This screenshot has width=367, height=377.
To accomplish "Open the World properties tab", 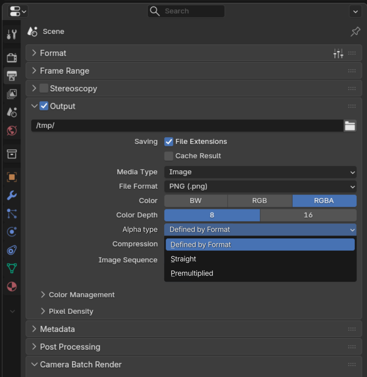I will click(x=11, y=130).
